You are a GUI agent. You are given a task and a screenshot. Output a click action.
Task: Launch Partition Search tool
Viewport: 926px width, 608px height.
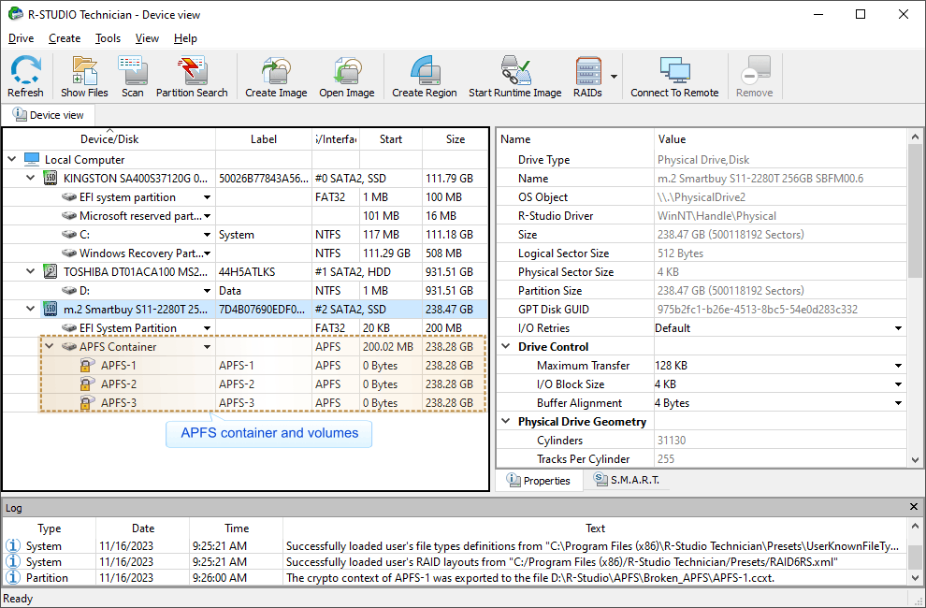tap(192, 76)
